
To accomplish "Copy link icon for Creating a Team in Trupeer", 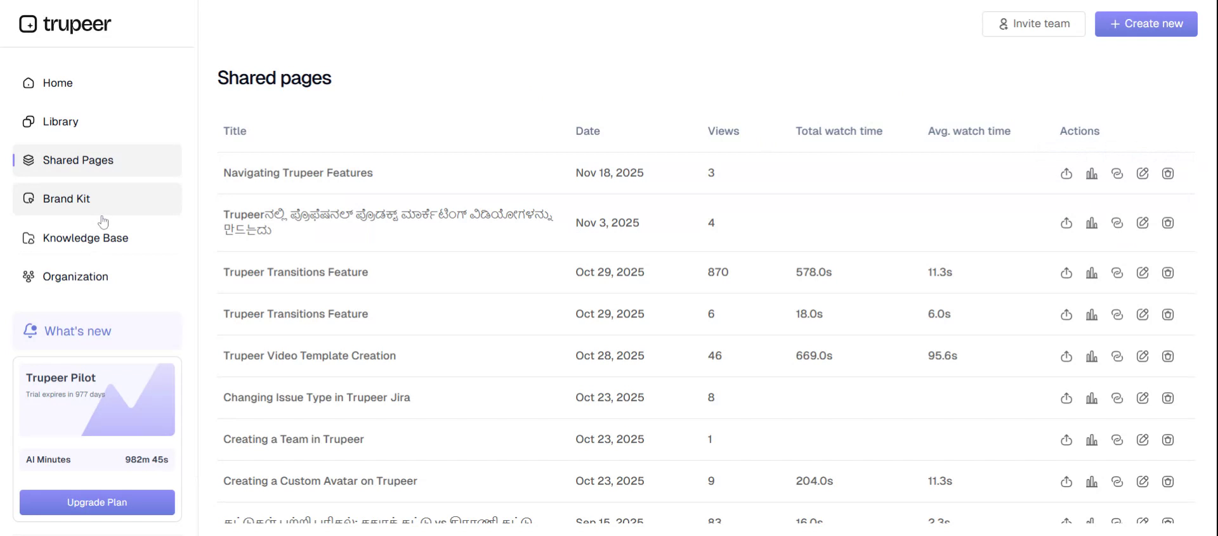I will (x=1117, y=440).
